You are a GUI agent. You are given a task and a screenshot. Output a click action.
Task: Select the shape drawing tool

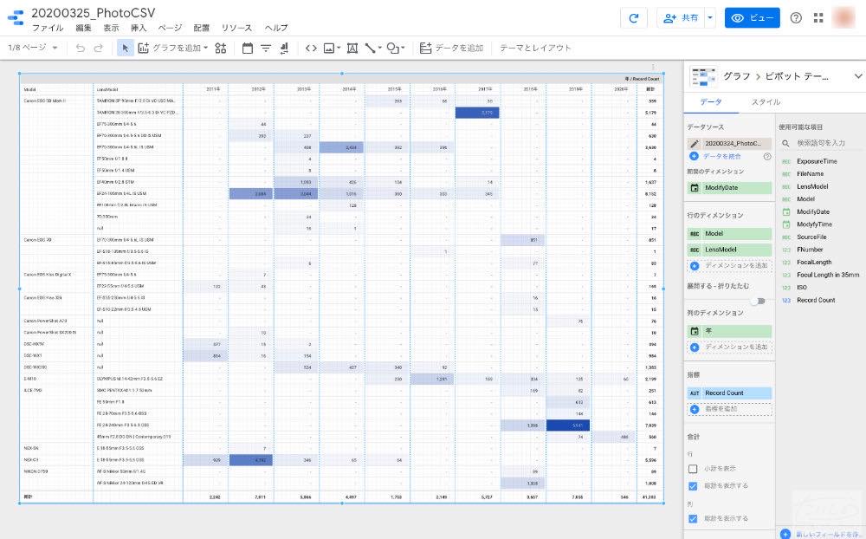(392, 49)
